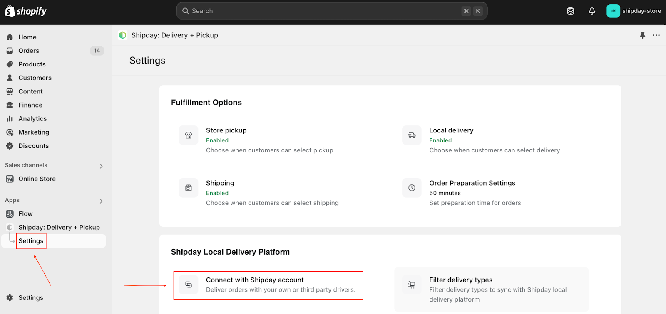The width and height of the screenshot is (666, 314).
Task: Click the Connect with Shipday link icon
Action: click(189, 285)
